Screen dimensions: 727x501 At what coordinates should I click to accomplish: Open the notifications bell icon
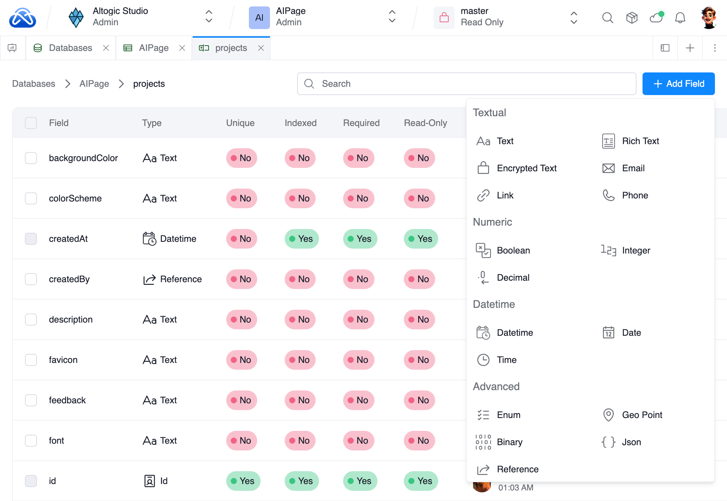tap(680, 18)
